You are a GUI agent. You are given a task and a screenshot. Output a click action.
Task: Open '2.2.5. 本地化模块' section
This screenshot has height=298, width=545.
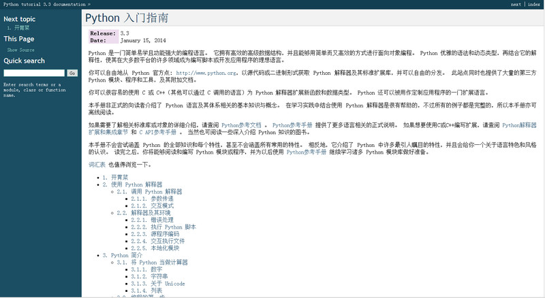point(155,248)
